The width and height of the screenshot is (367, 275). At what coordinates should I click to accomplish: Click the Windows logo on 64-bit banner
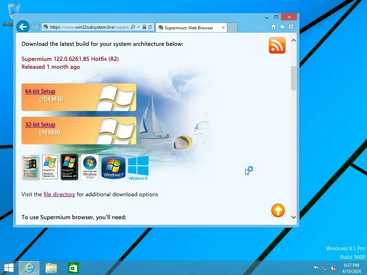pyautogui.click(x=116, y=97)
